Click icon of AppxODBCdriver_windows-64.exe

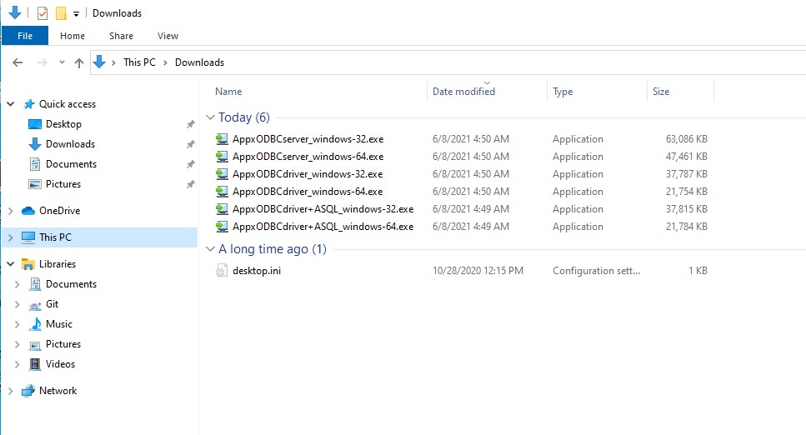point(222,192)
